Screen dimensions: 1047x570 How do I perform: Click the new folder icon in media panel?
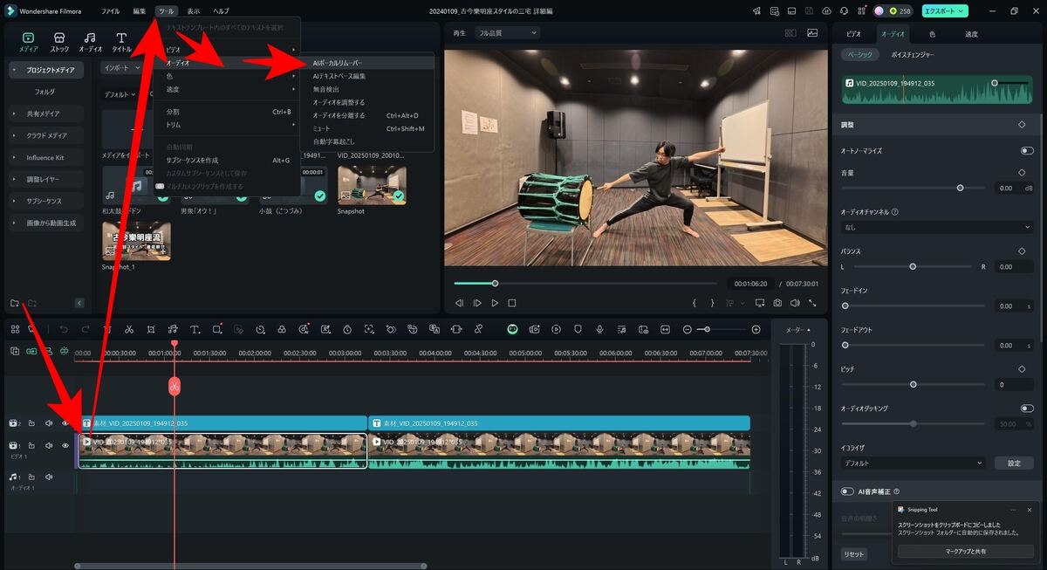pyautogui.click(x=15, y=303)
